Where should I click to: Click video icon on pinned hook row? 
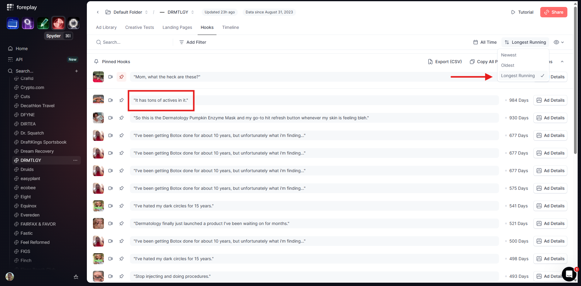(x=111, y=77)
